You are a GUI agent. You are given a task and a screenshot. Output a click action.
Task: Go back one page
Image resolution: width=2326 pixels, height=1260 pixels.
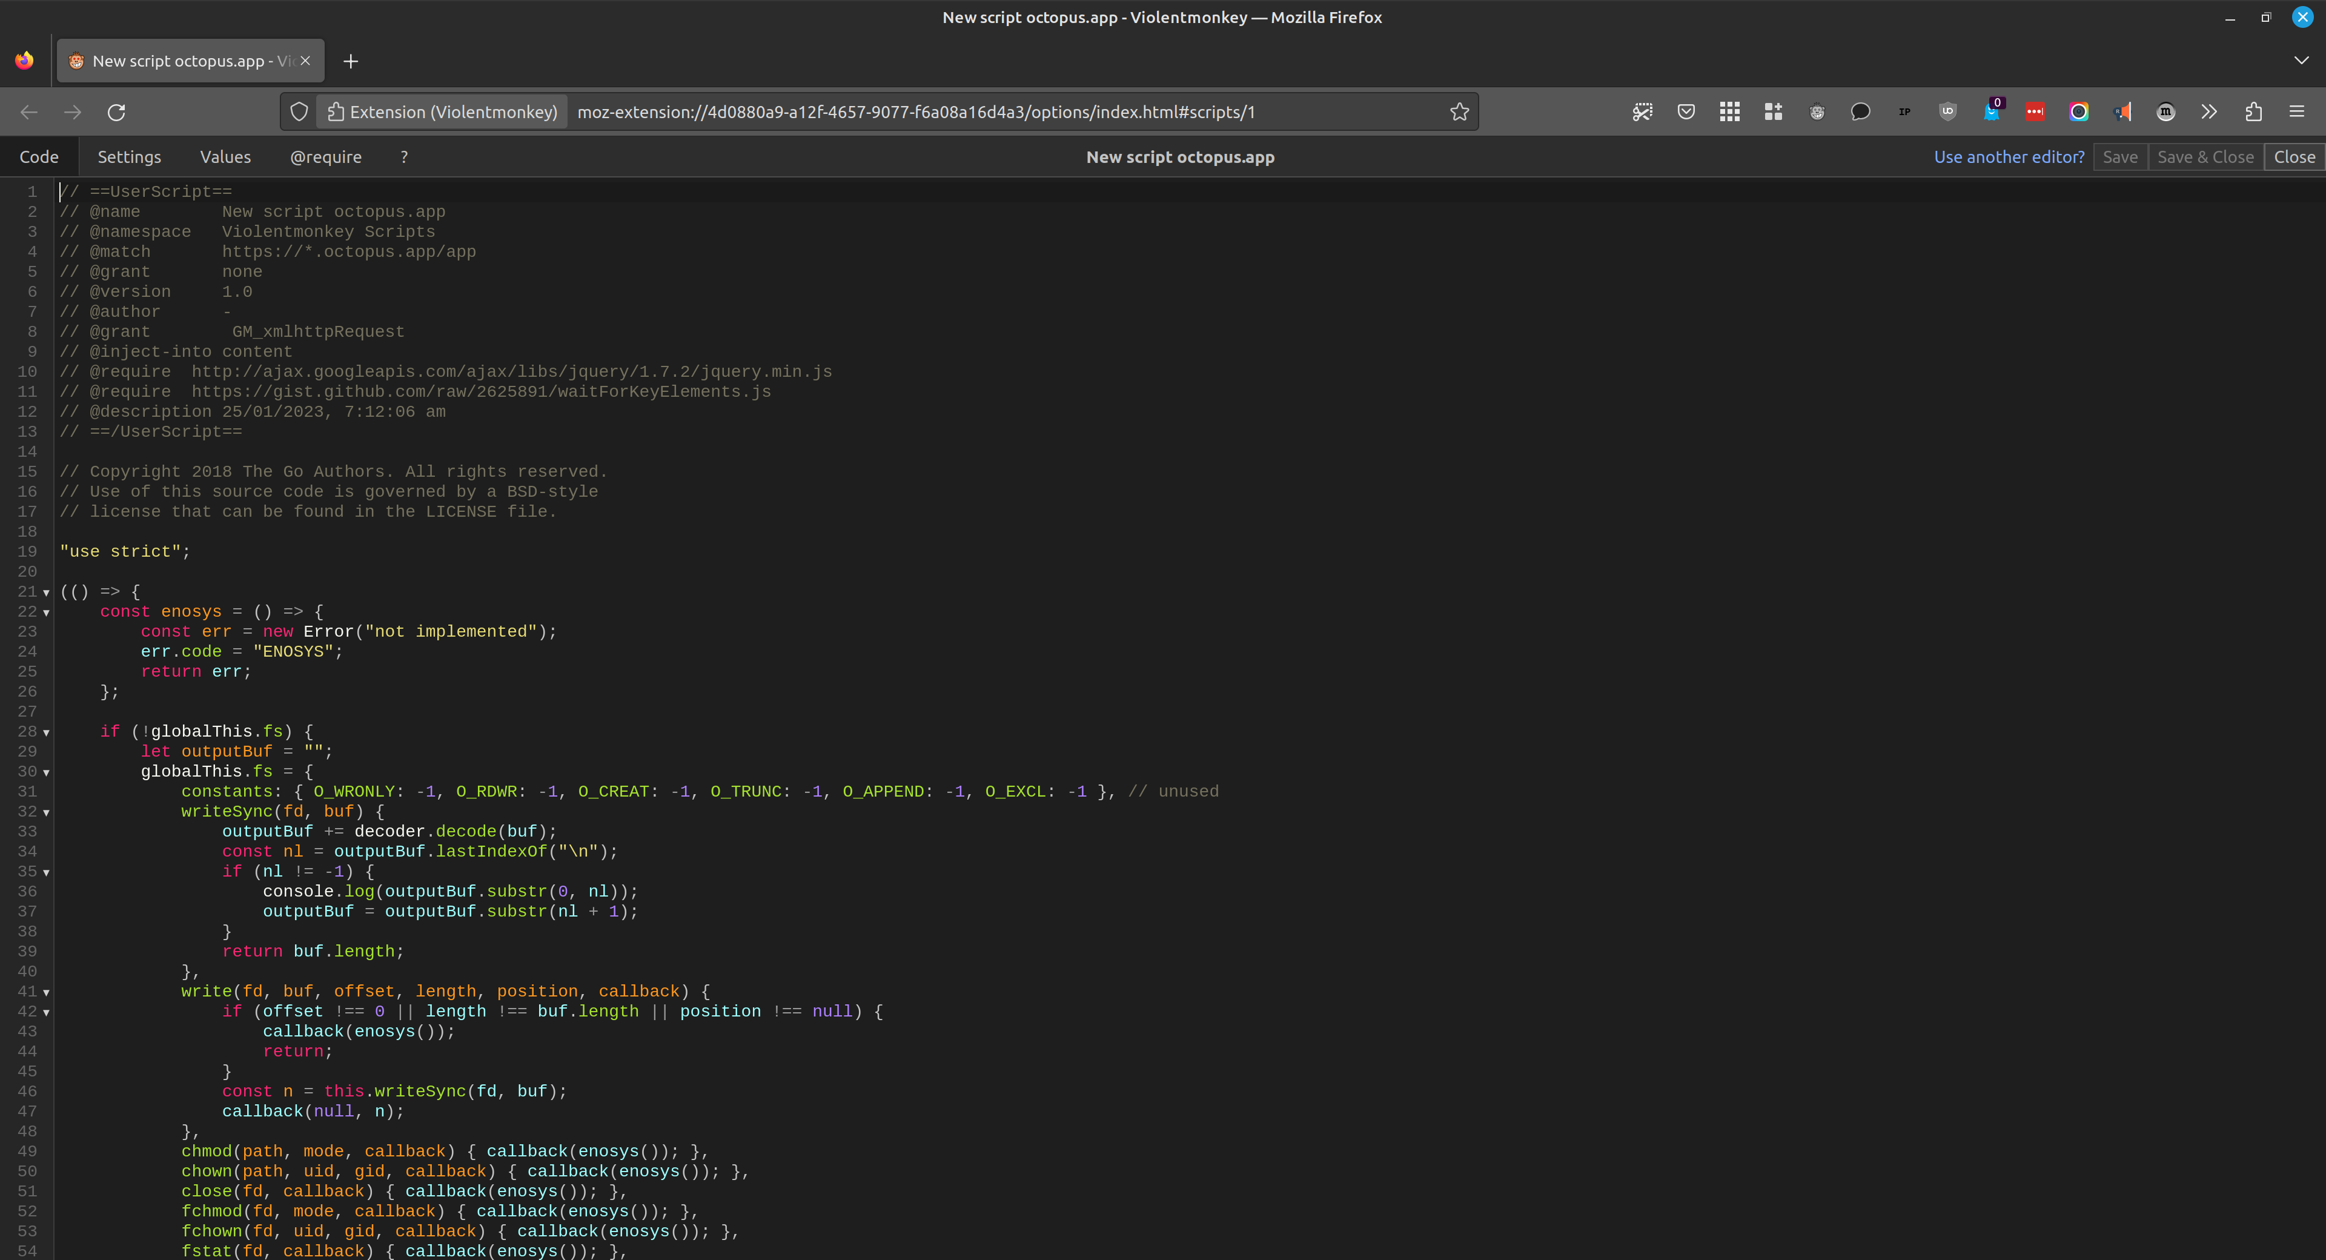(x=29, y=112)
